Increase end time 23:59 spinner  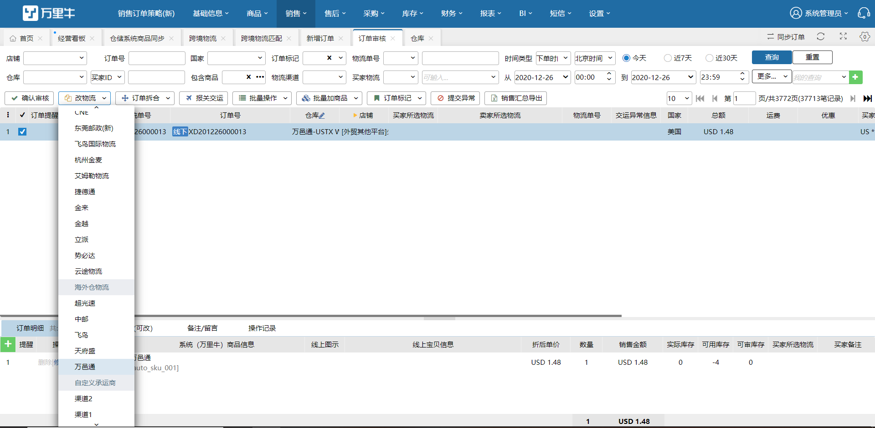point(742,74)
